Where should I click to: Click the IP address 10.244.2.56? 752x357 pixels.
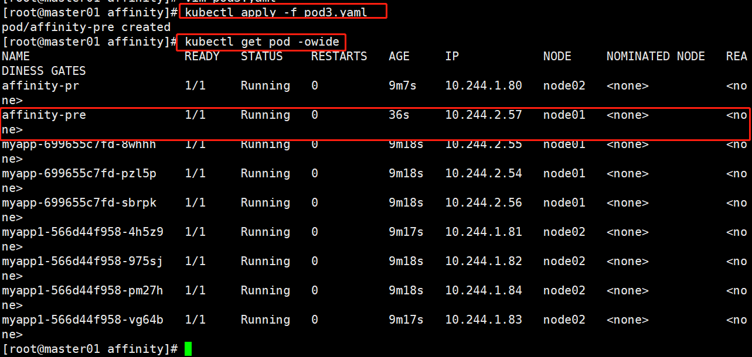tap(484, 202)
